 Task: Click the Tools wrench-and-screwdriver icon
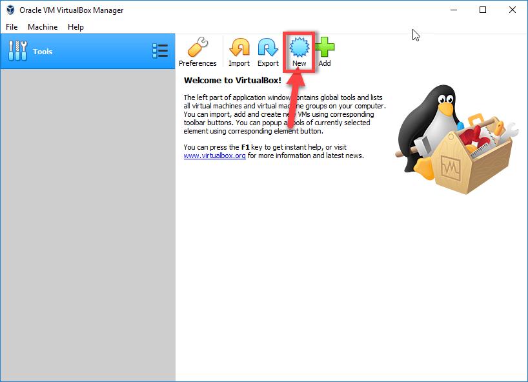[x=18, y=52]
